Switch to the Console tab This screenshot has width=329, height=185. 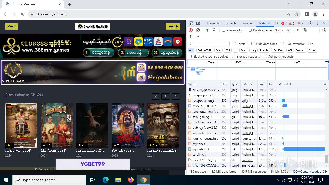click(x=231, y=23)
